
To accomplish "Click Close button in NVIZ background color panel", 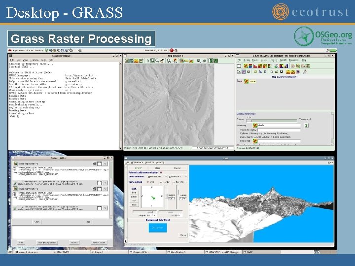I will click(x=183, y=235).
